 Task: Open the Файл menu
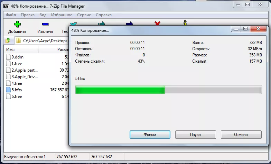tap(11, 15)
